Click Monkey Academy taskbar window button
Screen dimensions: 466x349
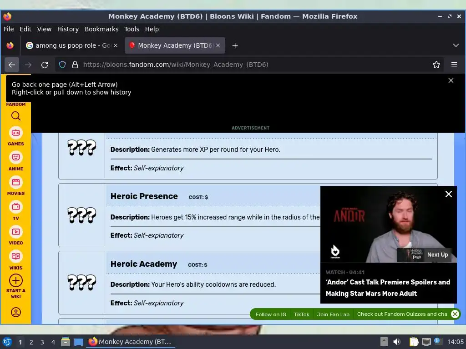(x=130, y=342)
